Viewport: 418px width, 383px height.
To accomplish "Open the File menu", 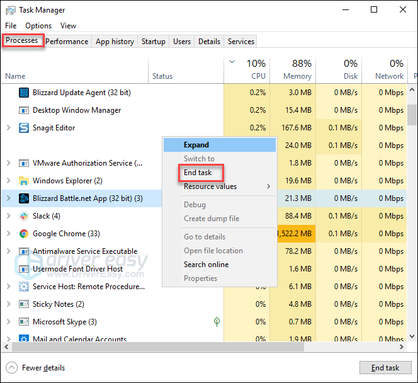I will point(11,26).
